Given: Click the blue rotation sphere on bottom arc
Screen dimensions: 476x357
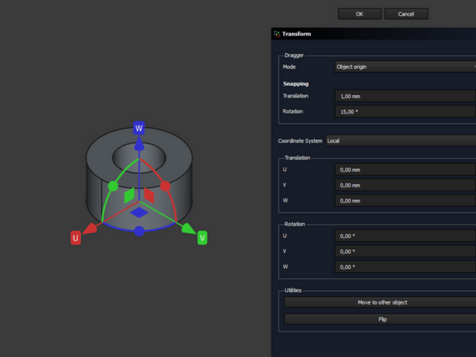Looking at the screenshot, I should [x=139, y=231].
